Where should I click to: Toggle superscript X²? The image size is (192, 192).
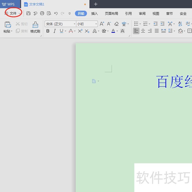point(80,31)
